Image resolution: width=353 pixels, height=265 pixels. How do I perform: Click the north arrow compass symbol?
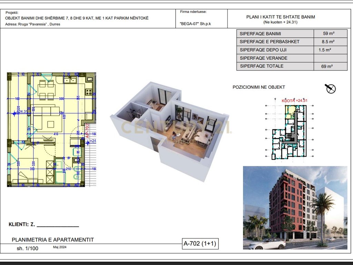330,88
